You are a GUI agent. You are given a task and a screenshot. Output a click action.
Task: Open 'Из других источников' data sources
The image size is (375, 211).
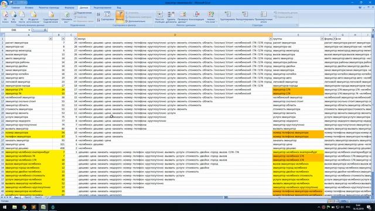33,17
